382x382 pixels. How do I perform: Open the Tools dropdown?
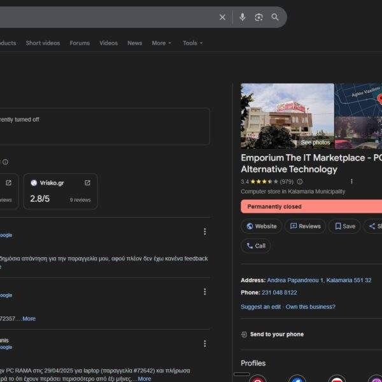pyautogui.click(x=192, y=43)
